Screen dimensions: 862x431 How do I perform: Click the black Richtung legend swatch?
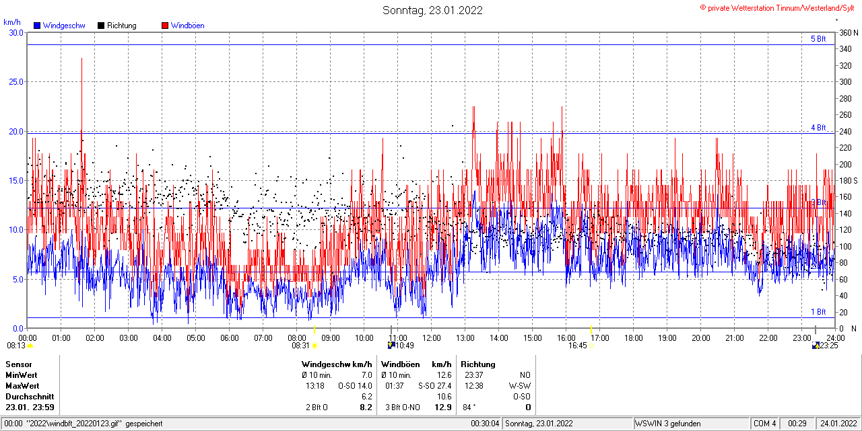pyautogui.click(x=101, y=26)
